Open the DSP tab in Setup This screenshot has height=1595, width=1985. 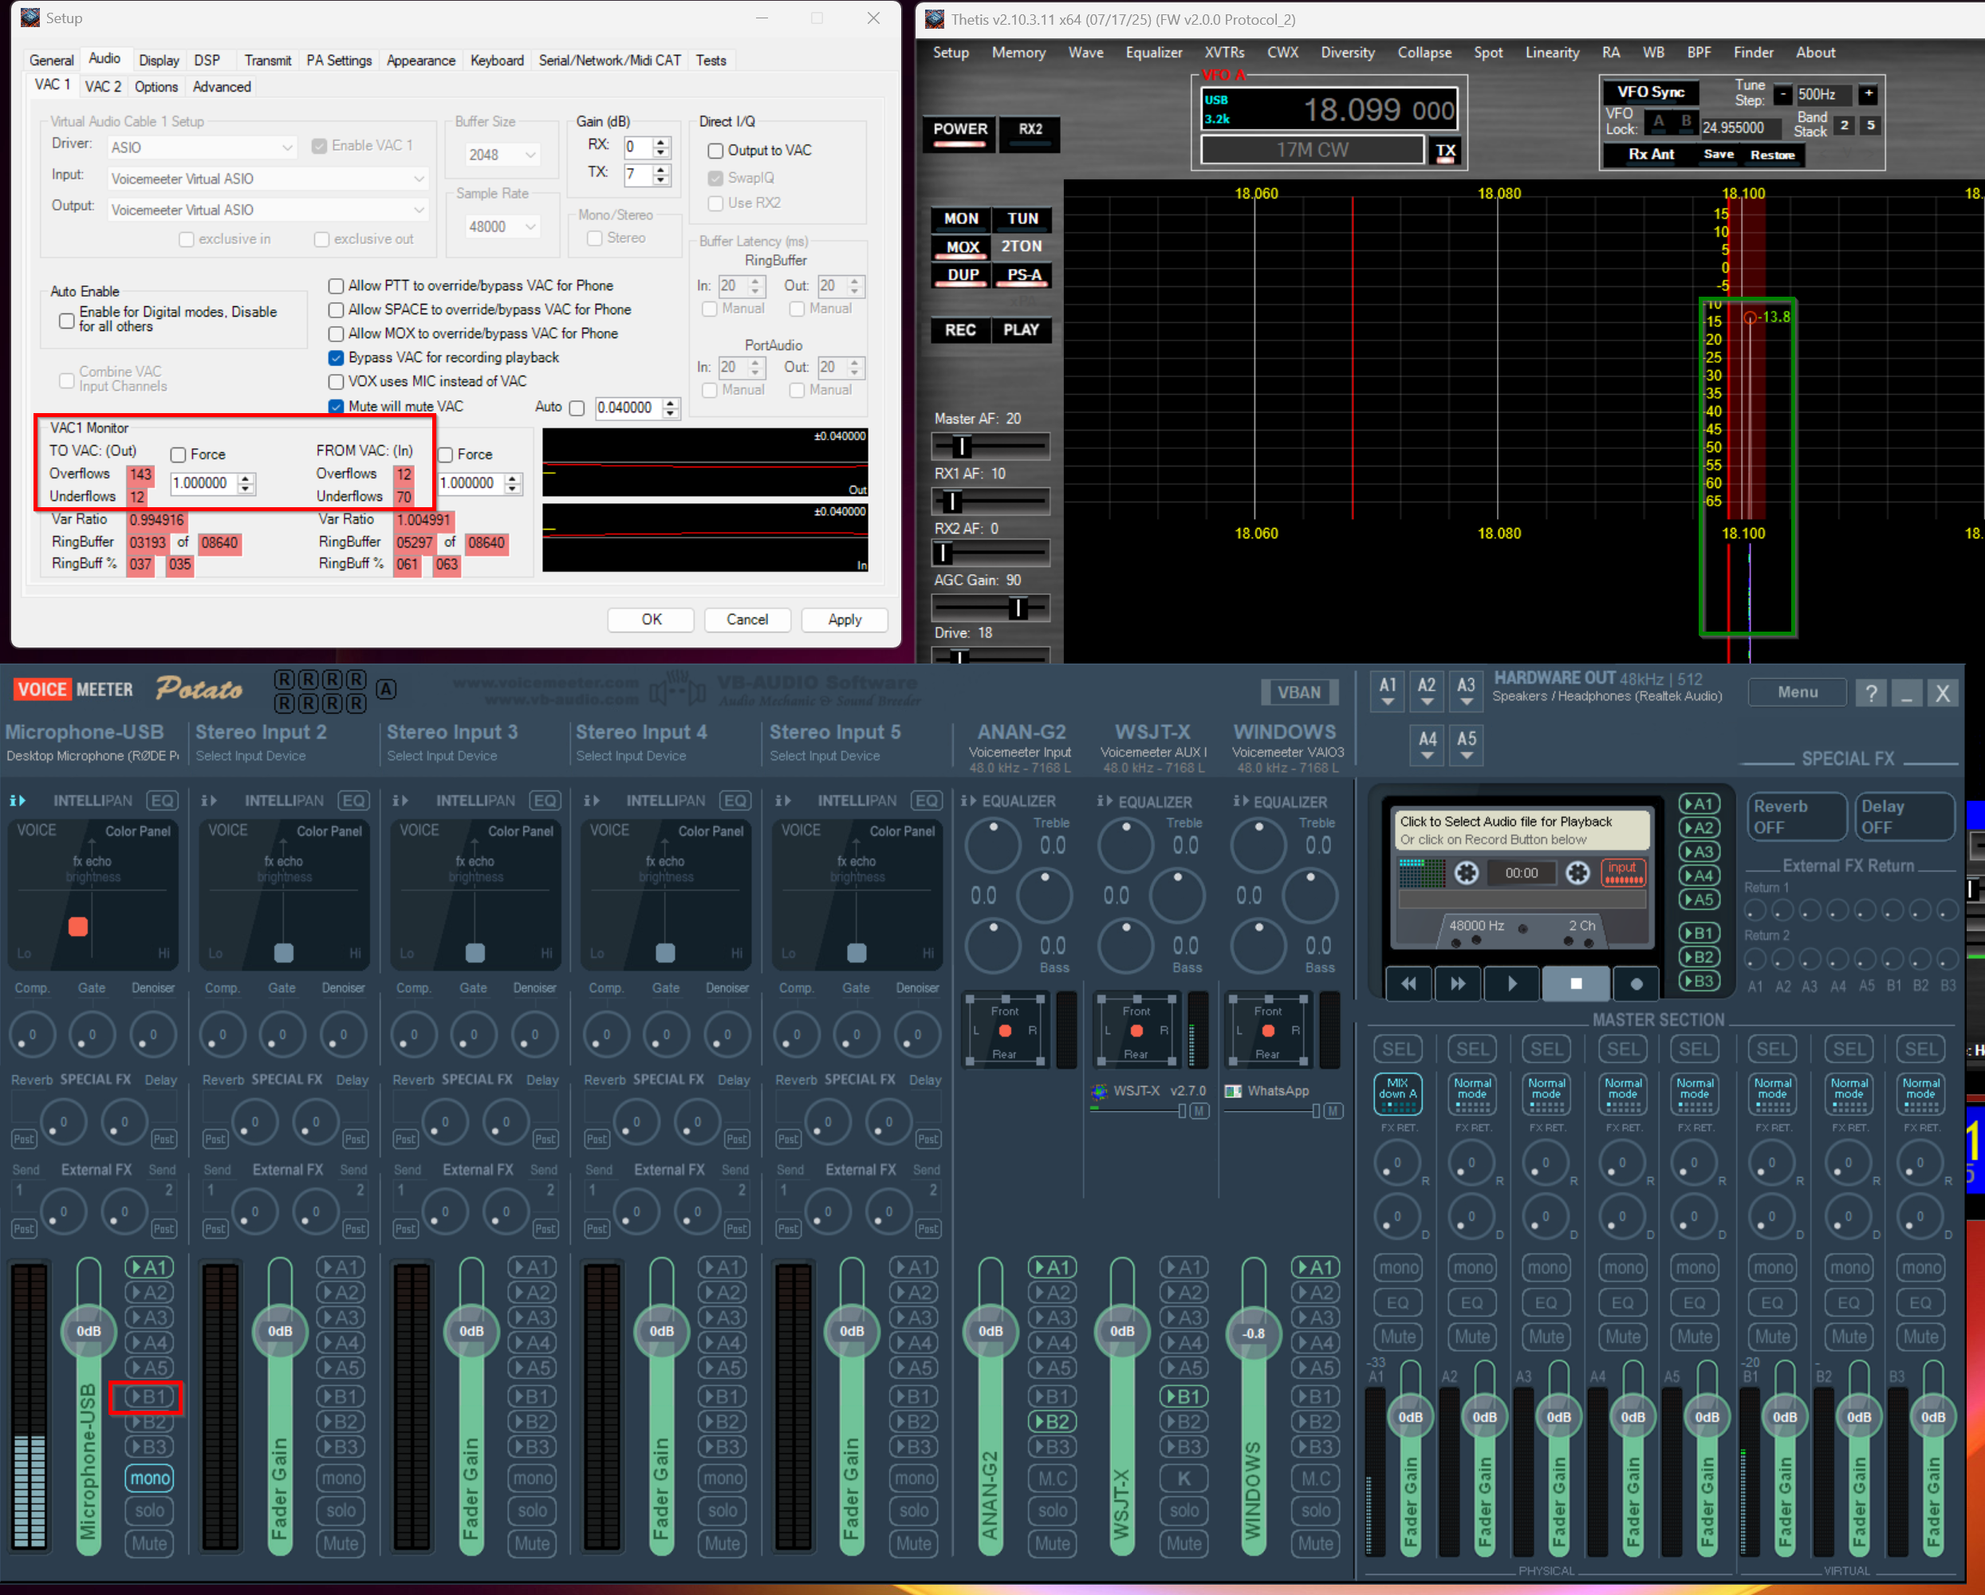tap(207, 60)
